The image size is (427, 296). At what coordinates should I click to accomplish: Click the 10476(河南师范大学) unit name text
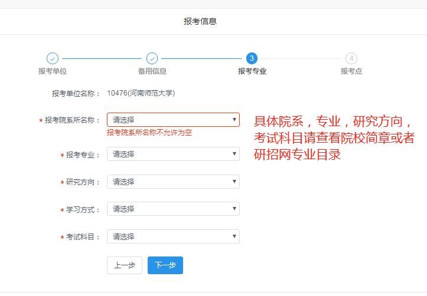pos(141,93)
